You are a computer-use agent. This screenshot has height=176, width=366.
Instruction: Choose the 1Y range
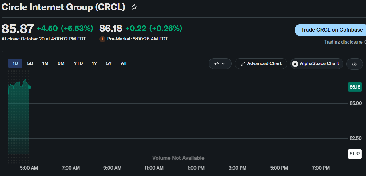pos(94,63)
